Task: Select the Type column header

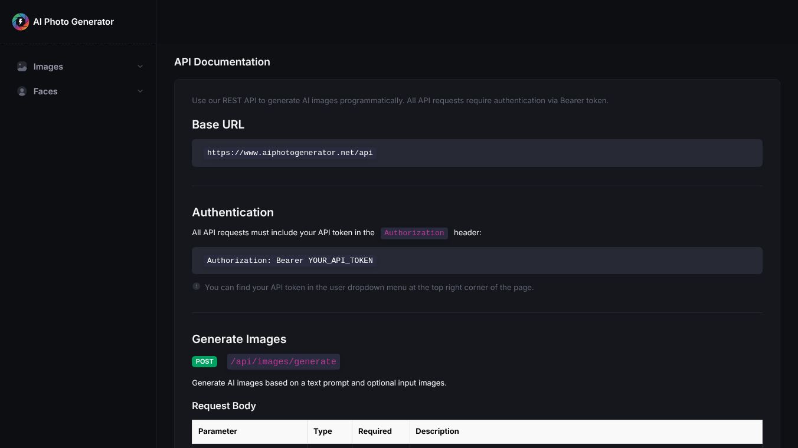Action: 323,431
